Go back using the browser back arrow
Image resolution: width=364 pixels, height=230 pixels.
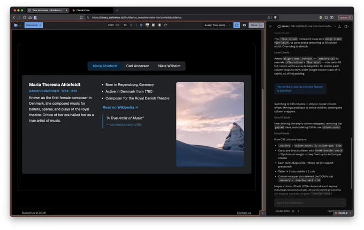click(x=14, y=18)
